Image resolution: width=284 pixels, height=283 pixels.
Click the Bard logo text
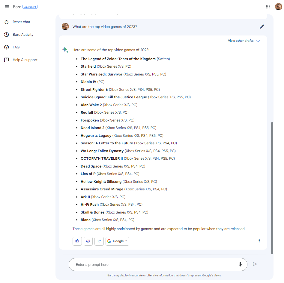point(17,7)
